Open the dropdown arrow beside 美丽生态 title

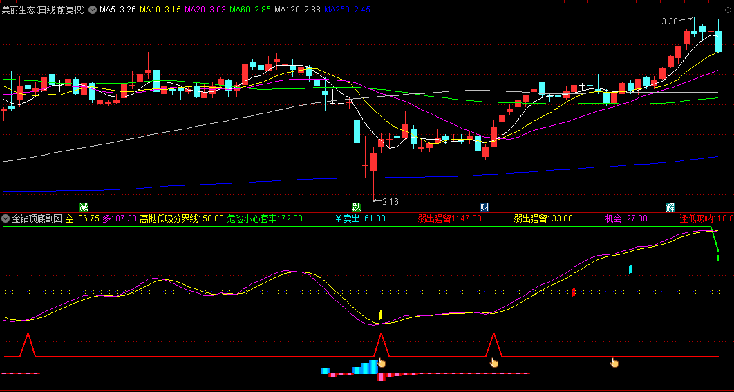click(x=92, y=10)
